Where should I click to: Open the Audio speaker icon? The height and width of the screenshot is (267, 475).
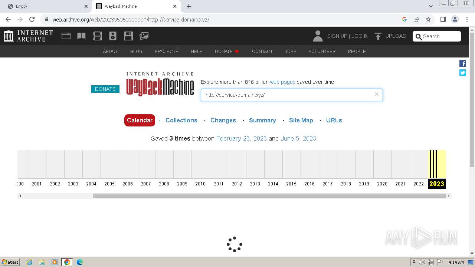(113, 36)
